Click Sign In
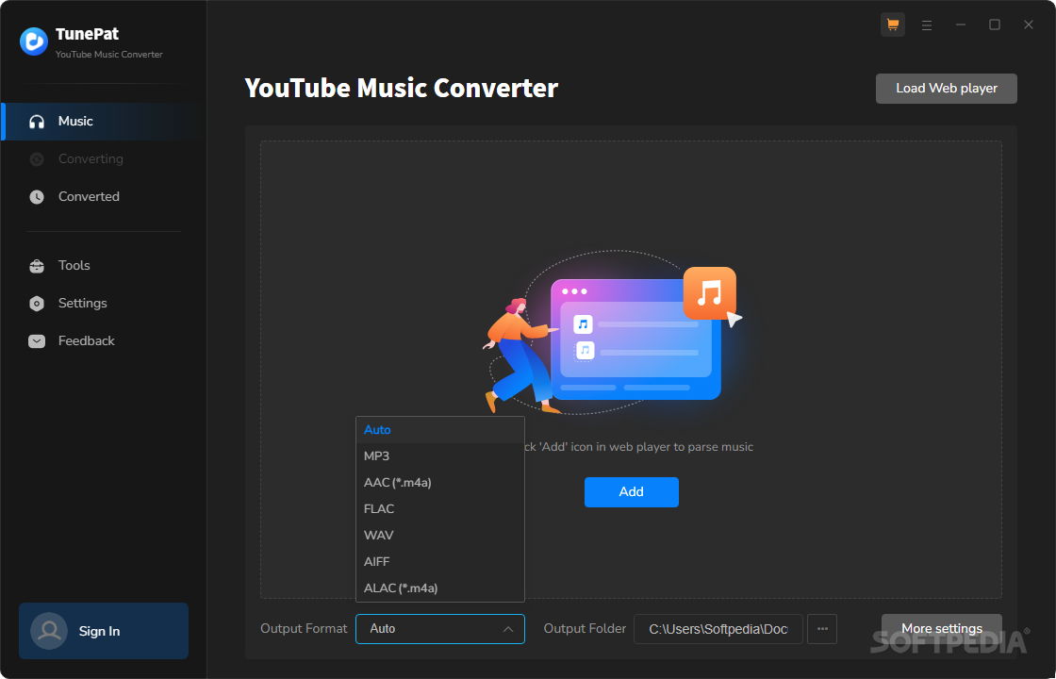The width and height of the screenshot is (1056, 679). pos(104,631)
